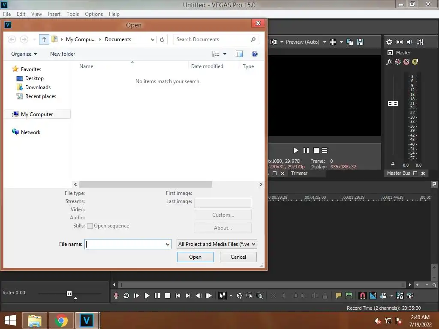Save preview snapshot to file
This screenshot has height=329, width=439.
click(x=360, y=42)
